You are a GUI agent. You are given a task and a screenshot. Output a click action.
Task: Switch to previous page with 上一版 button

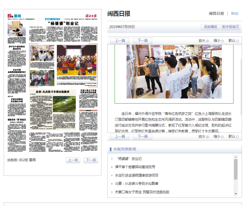[73, 160]
